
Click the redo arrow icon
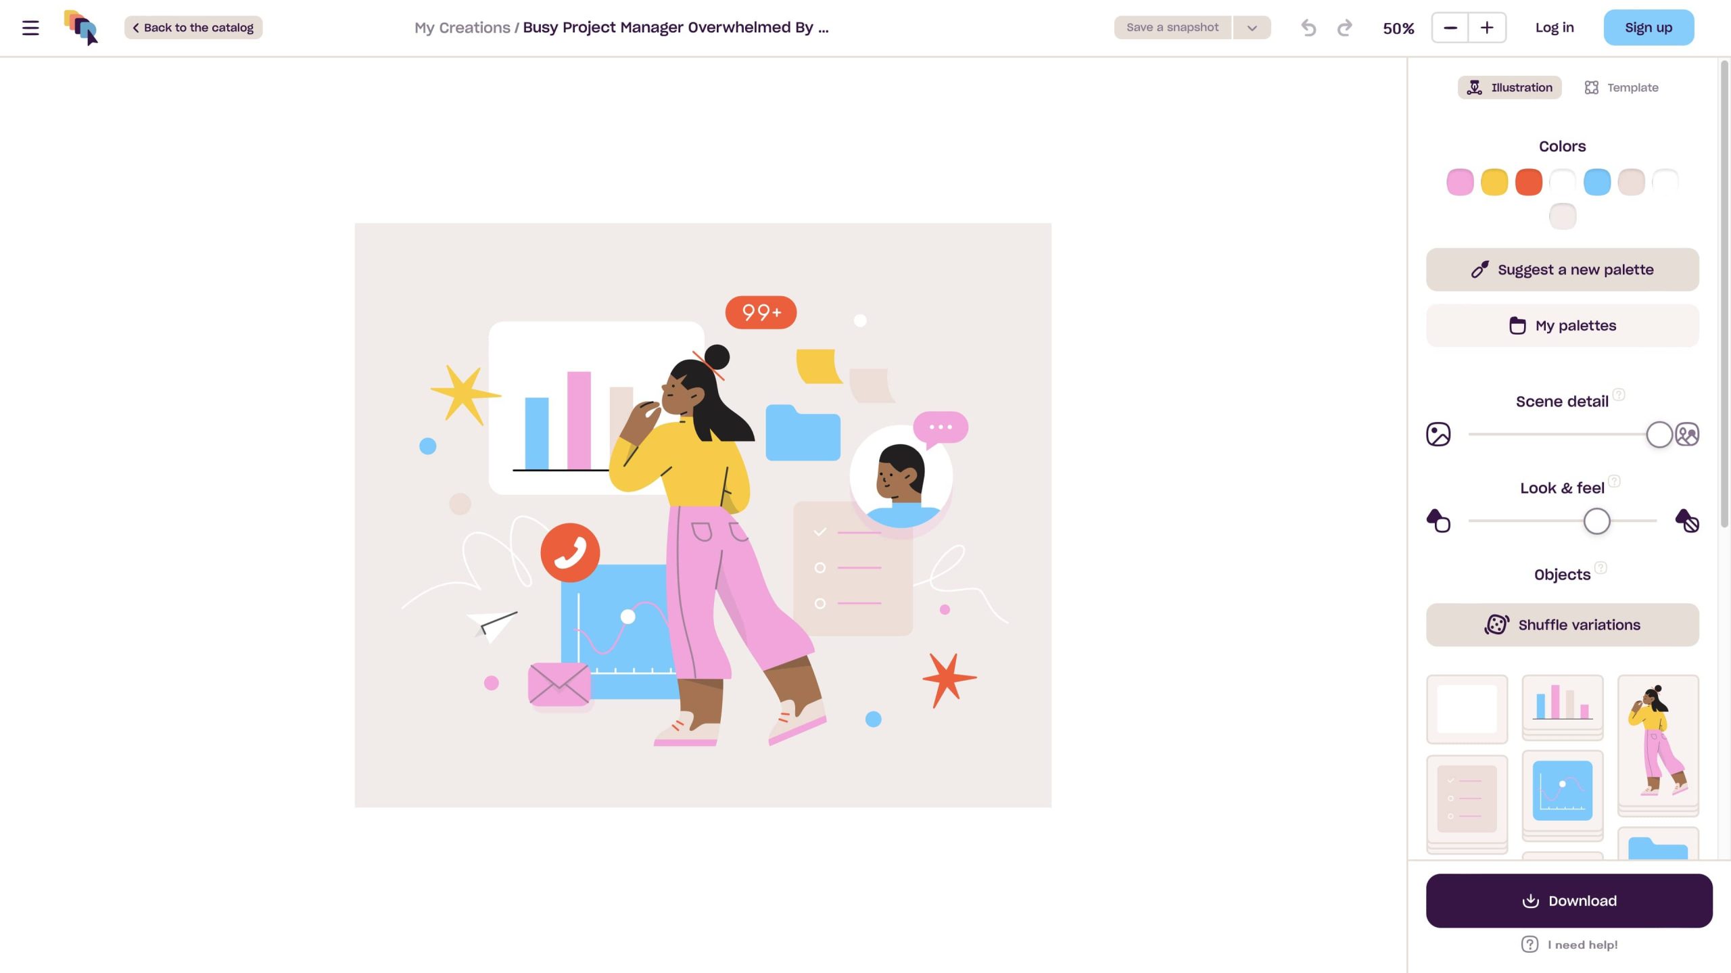click(1344, 28)
